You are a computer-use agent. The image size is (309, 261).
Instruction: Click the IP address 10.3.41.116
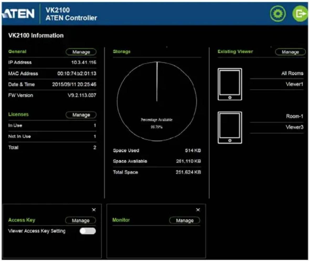tap(84, 63)
